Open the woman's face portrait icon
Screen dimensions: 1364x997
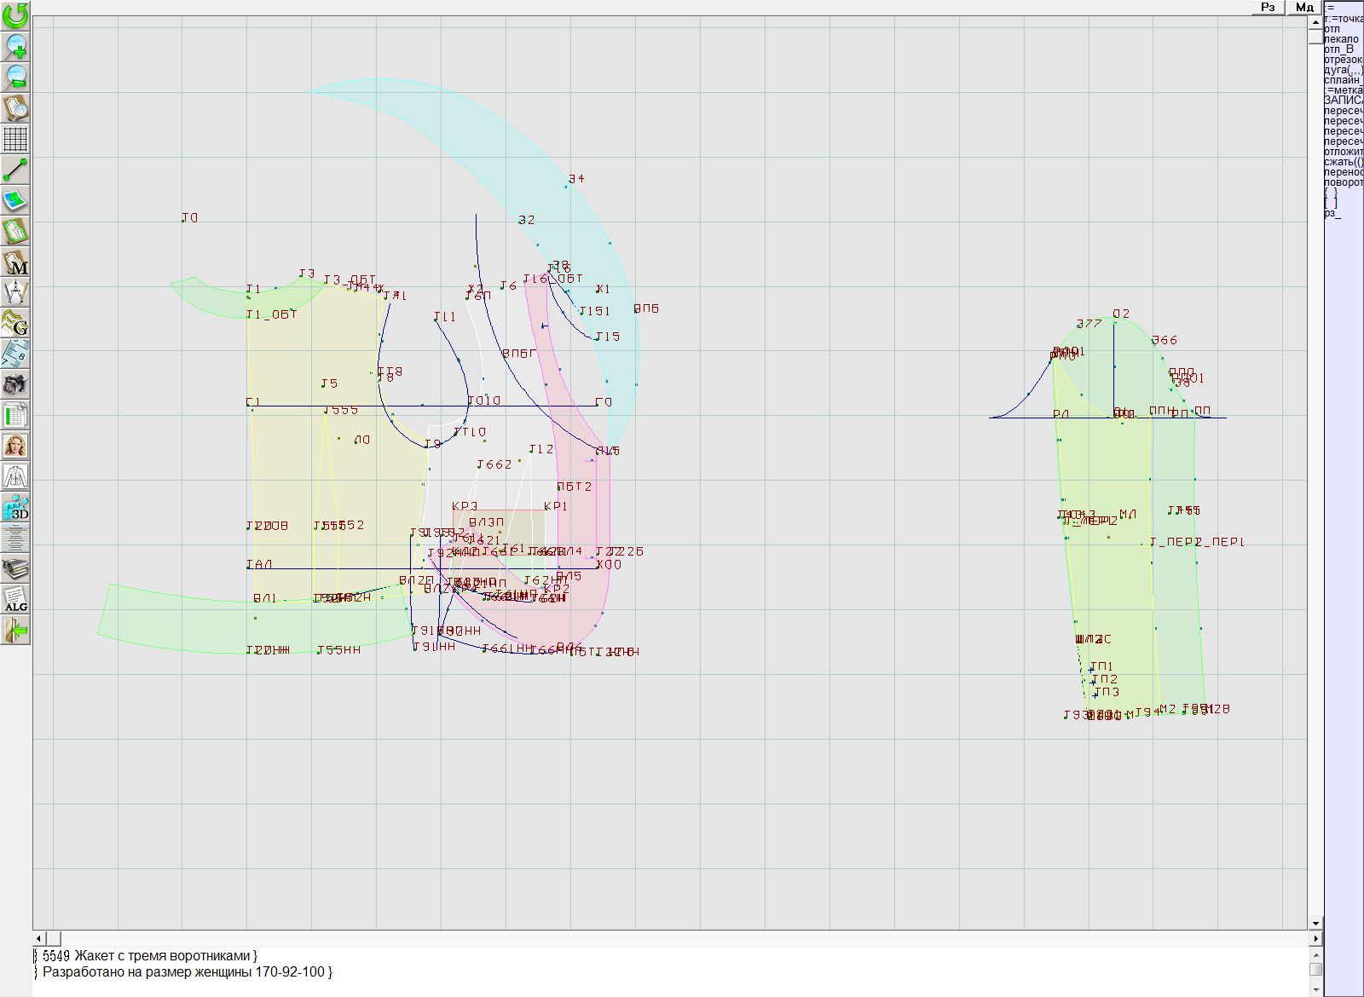click(x=15, y=446)
